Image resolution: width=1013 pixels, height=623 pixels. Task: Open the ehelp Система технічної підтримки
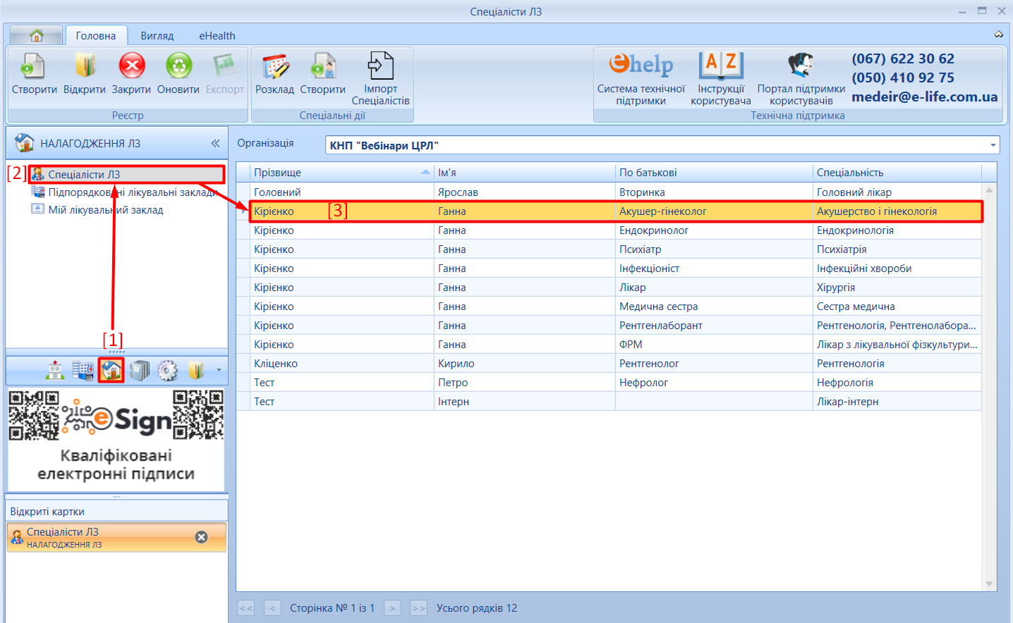[641, 78]
